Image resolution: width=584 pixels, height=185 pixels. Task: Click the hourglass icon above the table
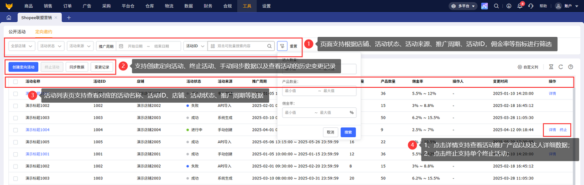[551, 67]
